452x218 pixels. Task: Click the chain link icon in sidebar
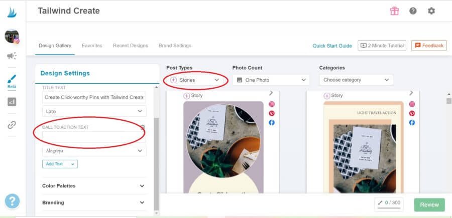[12, 125]
